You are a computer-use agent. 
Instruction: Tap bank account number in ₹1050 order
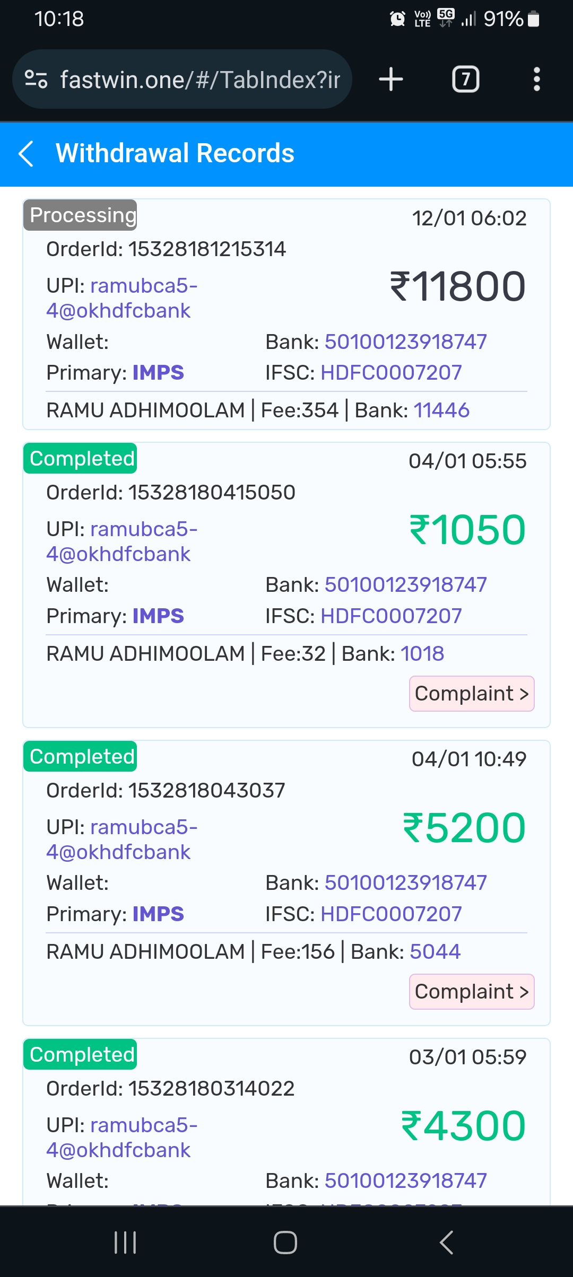[405, 585]
